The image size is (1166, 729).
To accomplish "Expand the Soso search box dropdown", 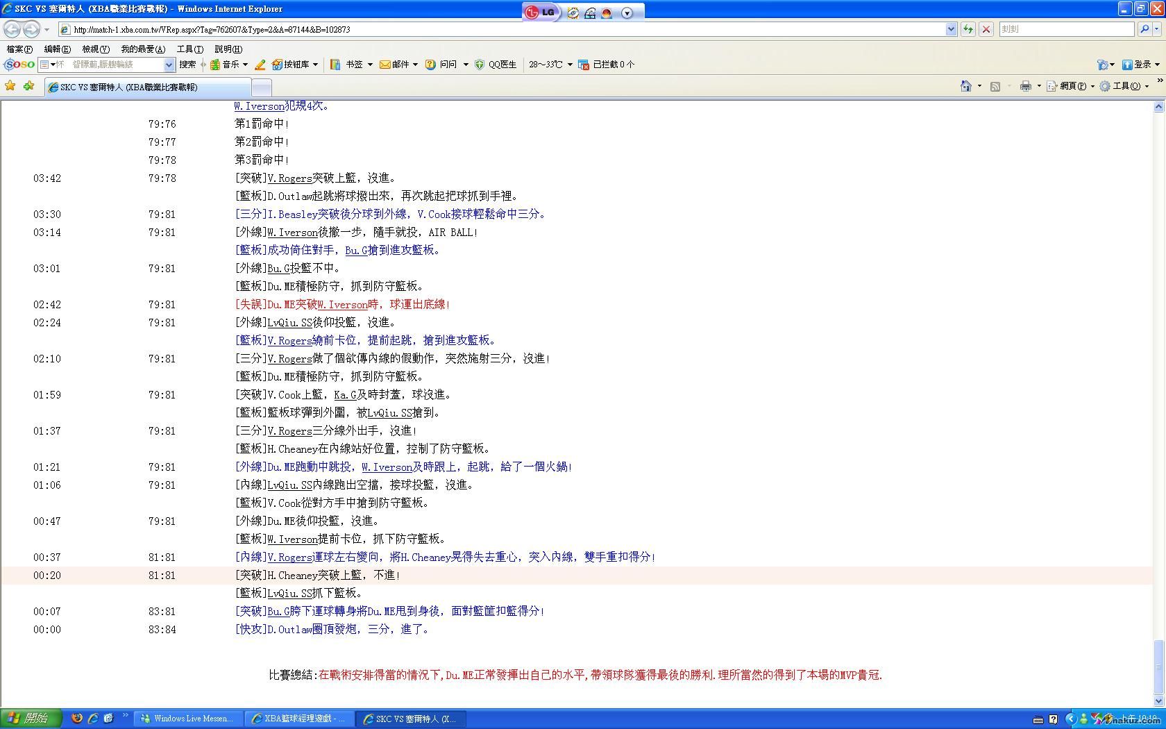I will (x=169, y=65).
